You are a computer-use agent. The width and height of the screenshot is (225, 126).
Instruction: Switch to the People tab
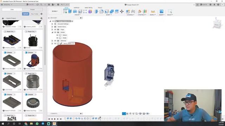point(32,9)
